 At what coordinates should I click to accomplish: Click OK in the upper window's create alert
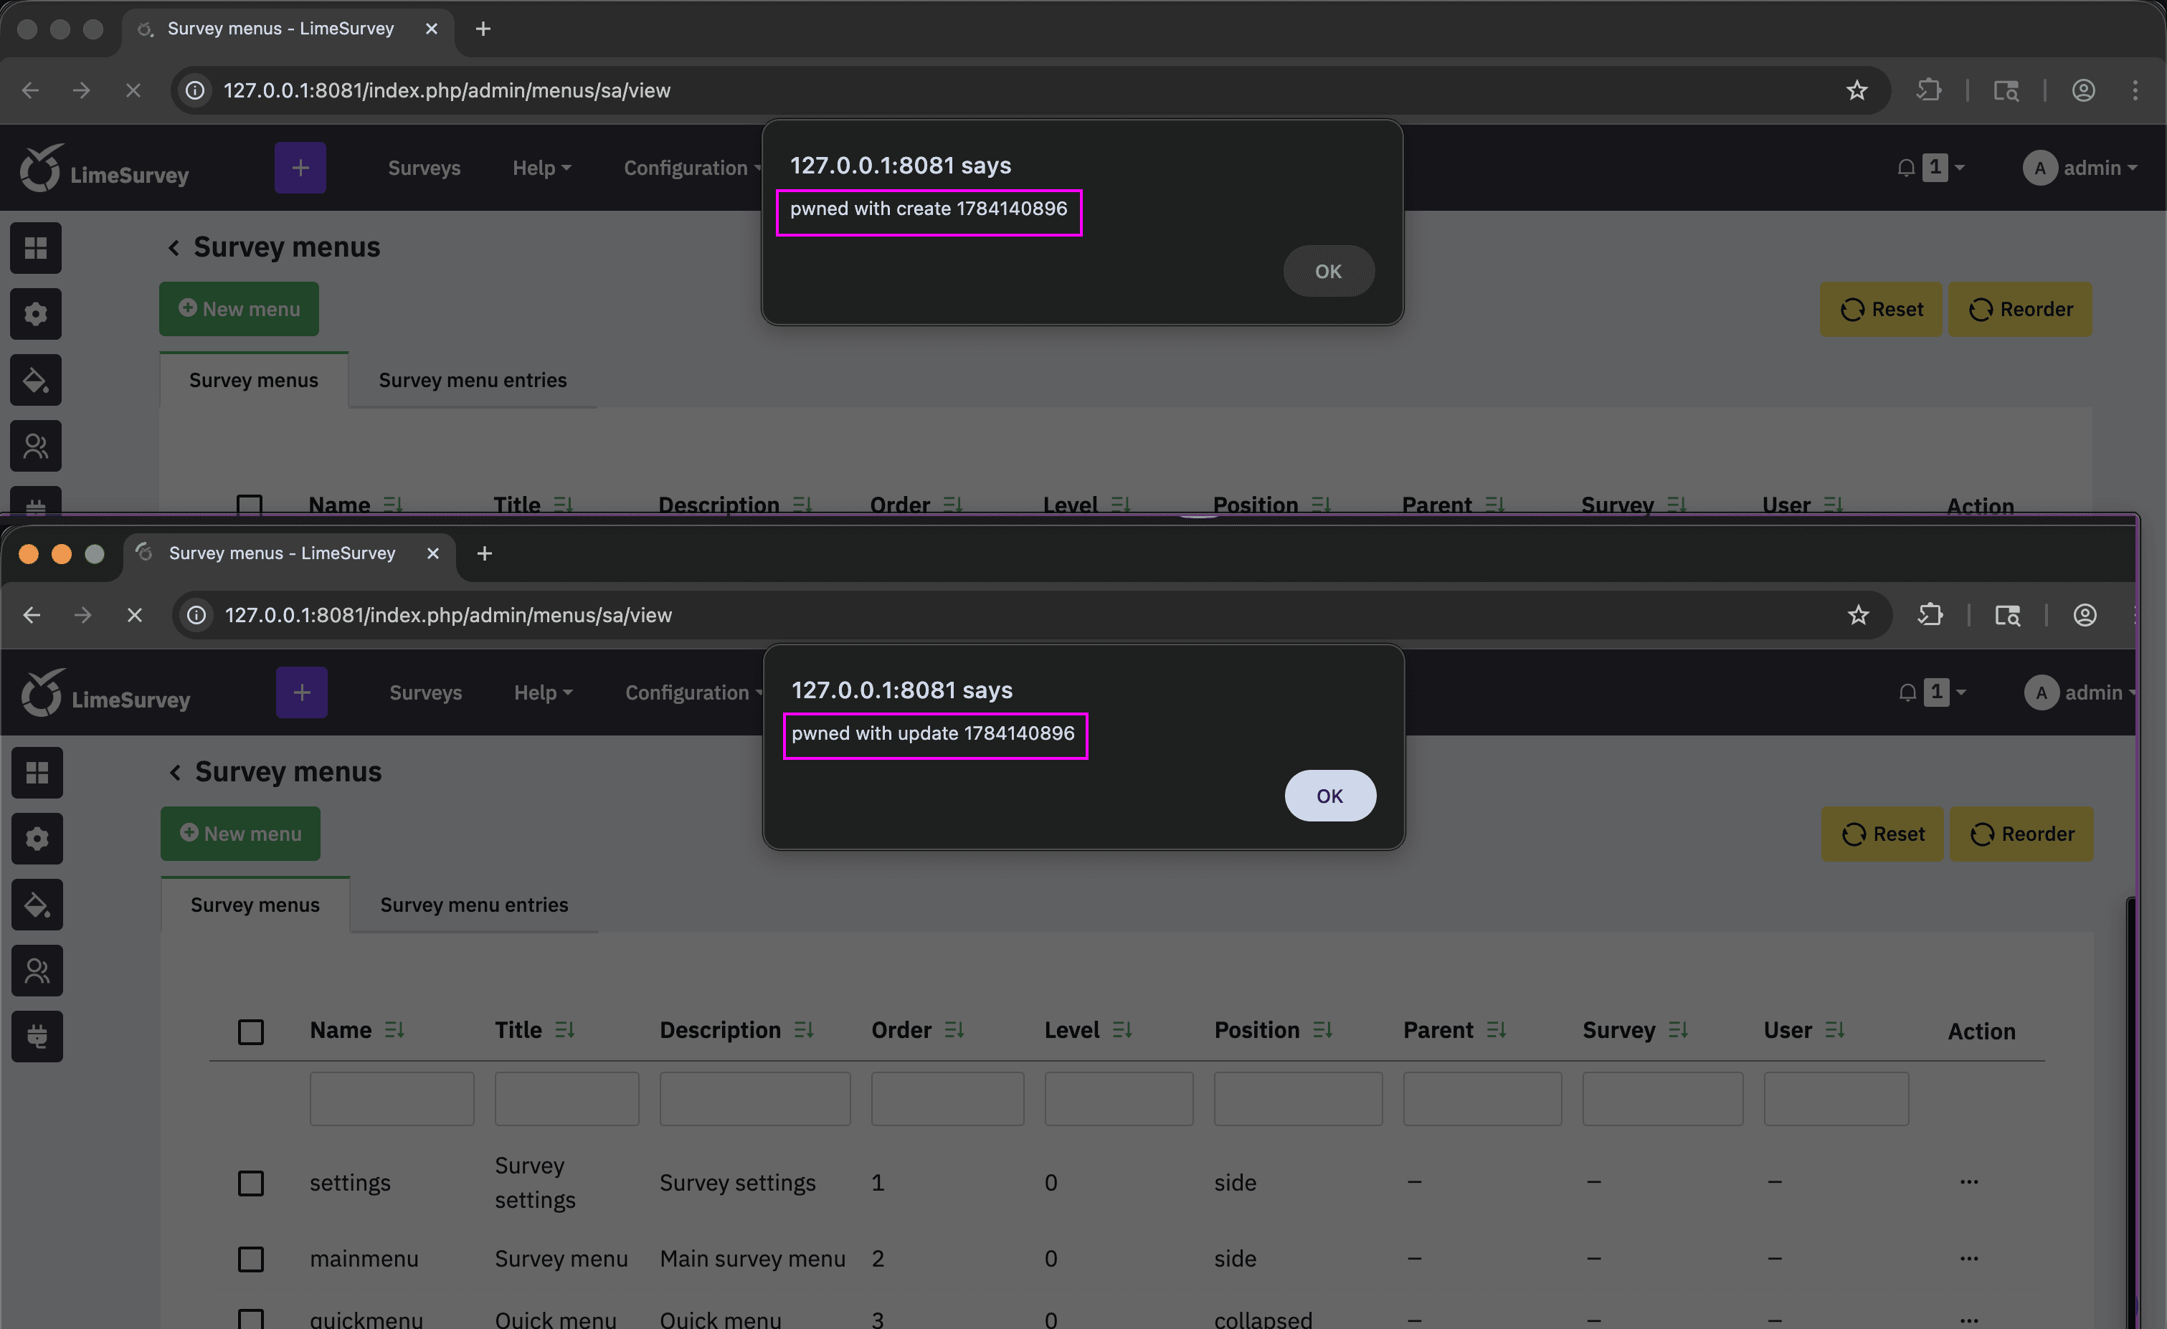[1328, 271]
